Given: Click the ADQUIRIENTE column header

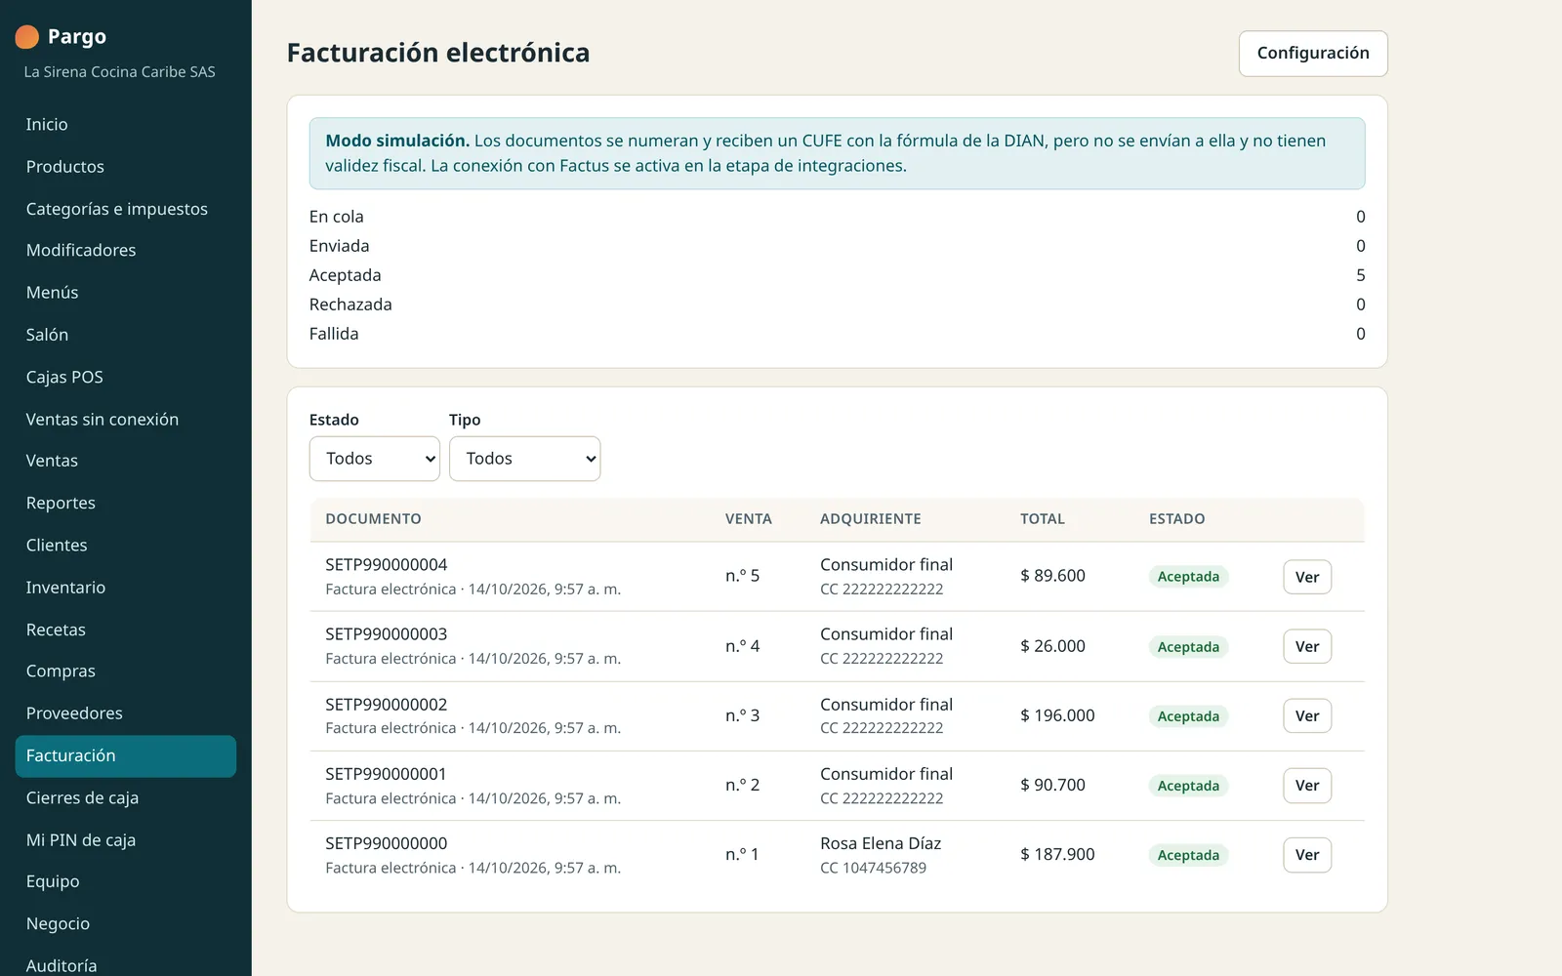Looking at the screenshot, I should [871, 519].
